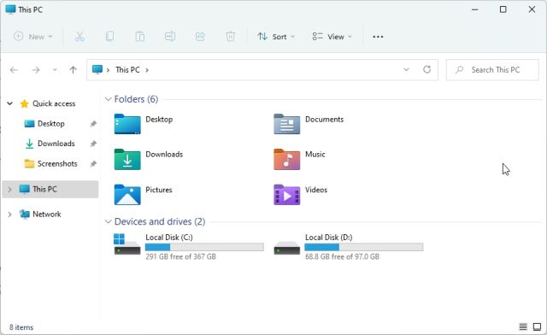This screenshot has height=335, width=547.
Task: Click the Search This PC field
Action: point(492,70)
